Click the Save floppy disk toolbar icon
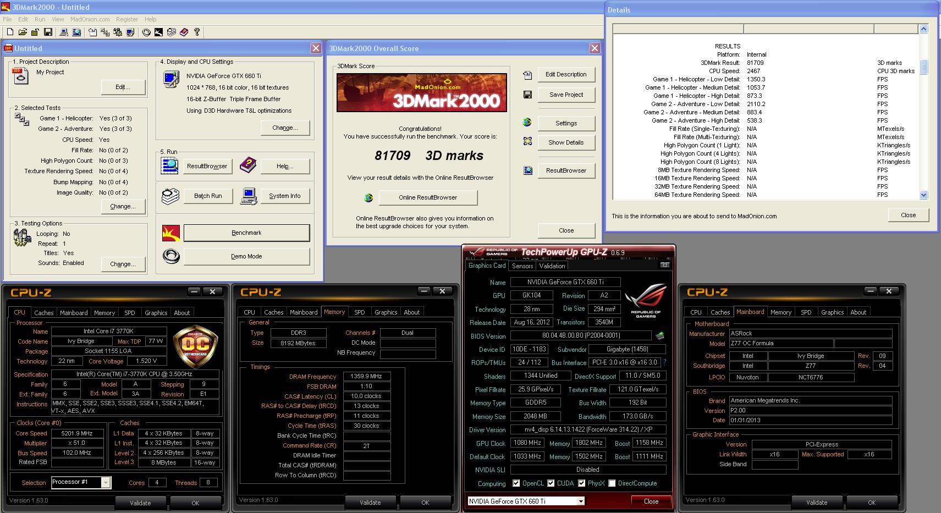The image size is (941, 513). [x=48, y=32]
